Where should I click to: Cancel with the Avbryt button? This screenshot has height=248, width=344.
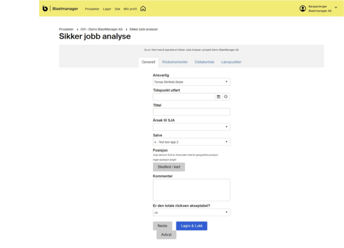pos(166,235)
